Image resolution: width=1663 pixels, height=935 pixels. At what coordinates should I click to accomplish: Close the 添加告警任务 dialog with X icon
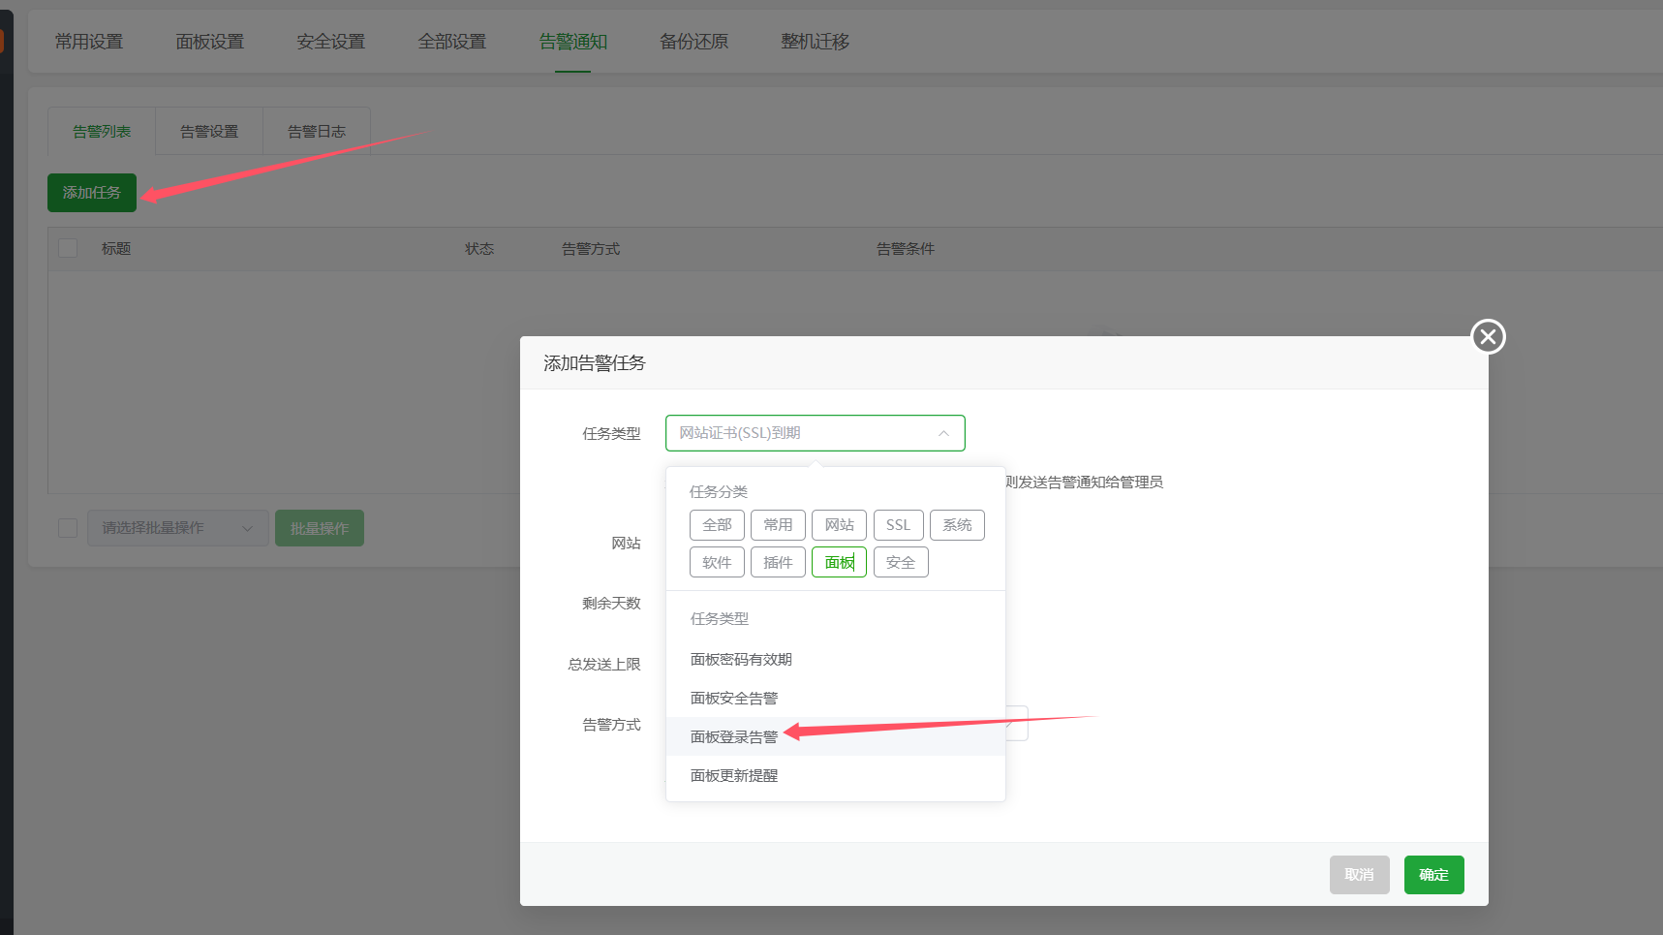(1488, 337)
